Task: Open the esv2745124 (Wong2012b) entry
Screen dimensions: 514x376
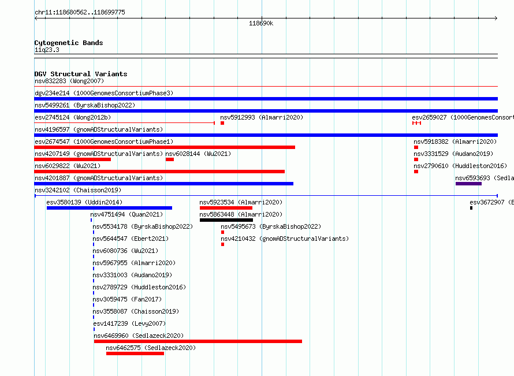Action: point(73,117)
